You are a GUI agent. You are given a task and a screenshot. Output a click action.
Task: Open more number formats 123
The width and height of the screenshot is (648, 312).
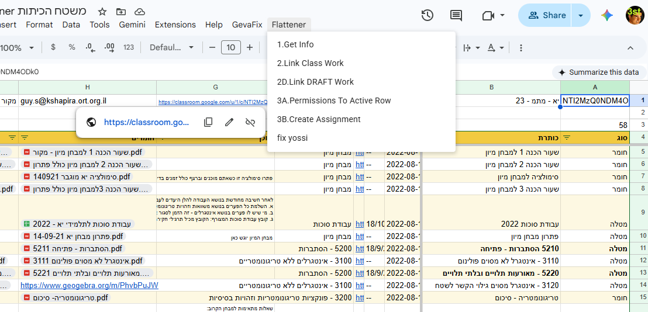(129, 47)
